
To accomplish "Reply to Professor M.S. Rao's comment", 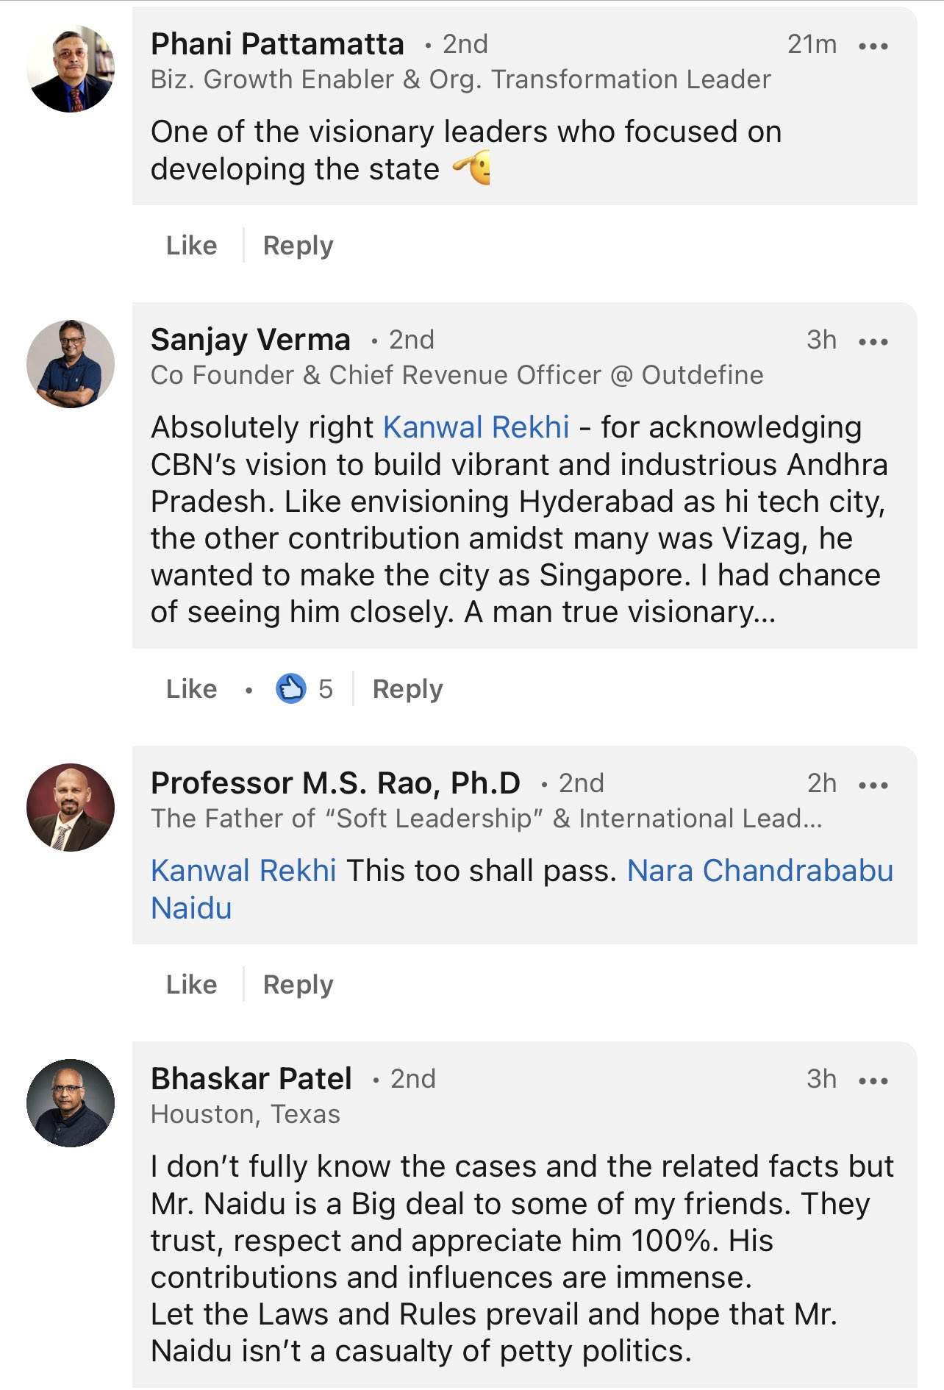I will [x=298, y=985].
